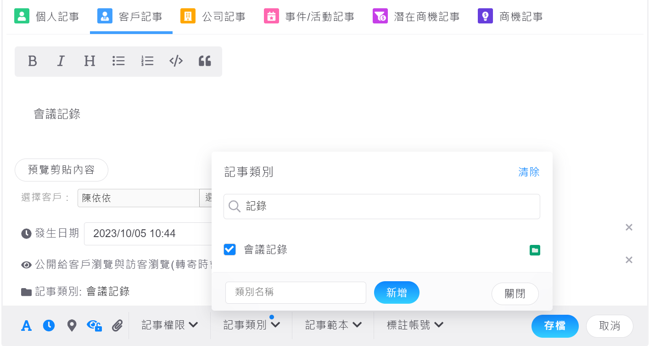The height and width of the screenshot is (346, 649).
Task: Click the paperclip attachment icon
Action: point(117,325)
